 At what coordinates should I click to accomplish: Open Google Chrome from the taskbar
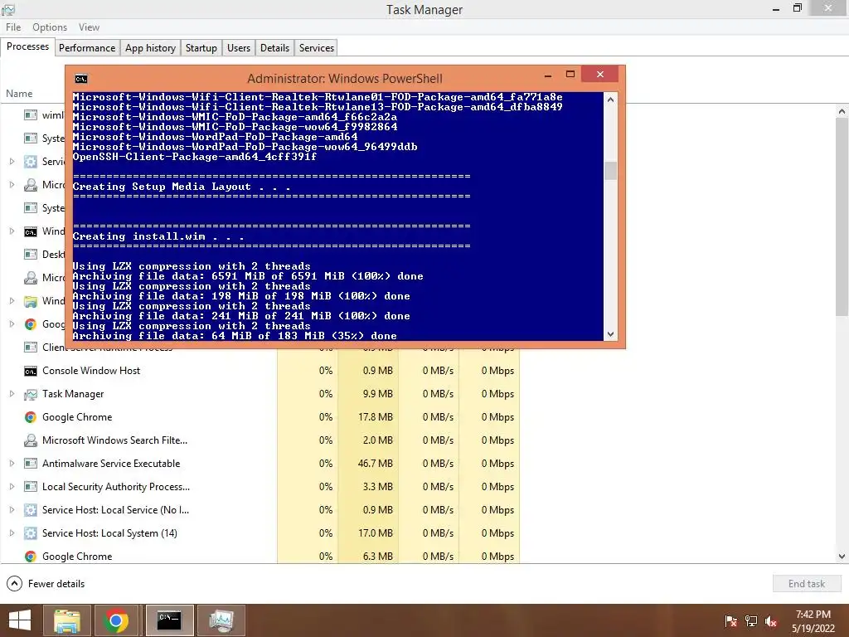click(x=115, y=620)
